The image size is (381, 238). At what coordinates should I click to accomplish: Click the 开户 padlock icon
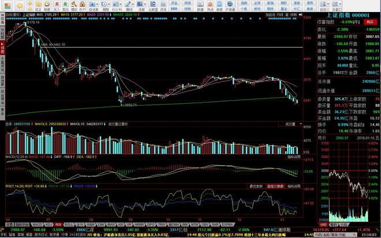tap(83, 4)
